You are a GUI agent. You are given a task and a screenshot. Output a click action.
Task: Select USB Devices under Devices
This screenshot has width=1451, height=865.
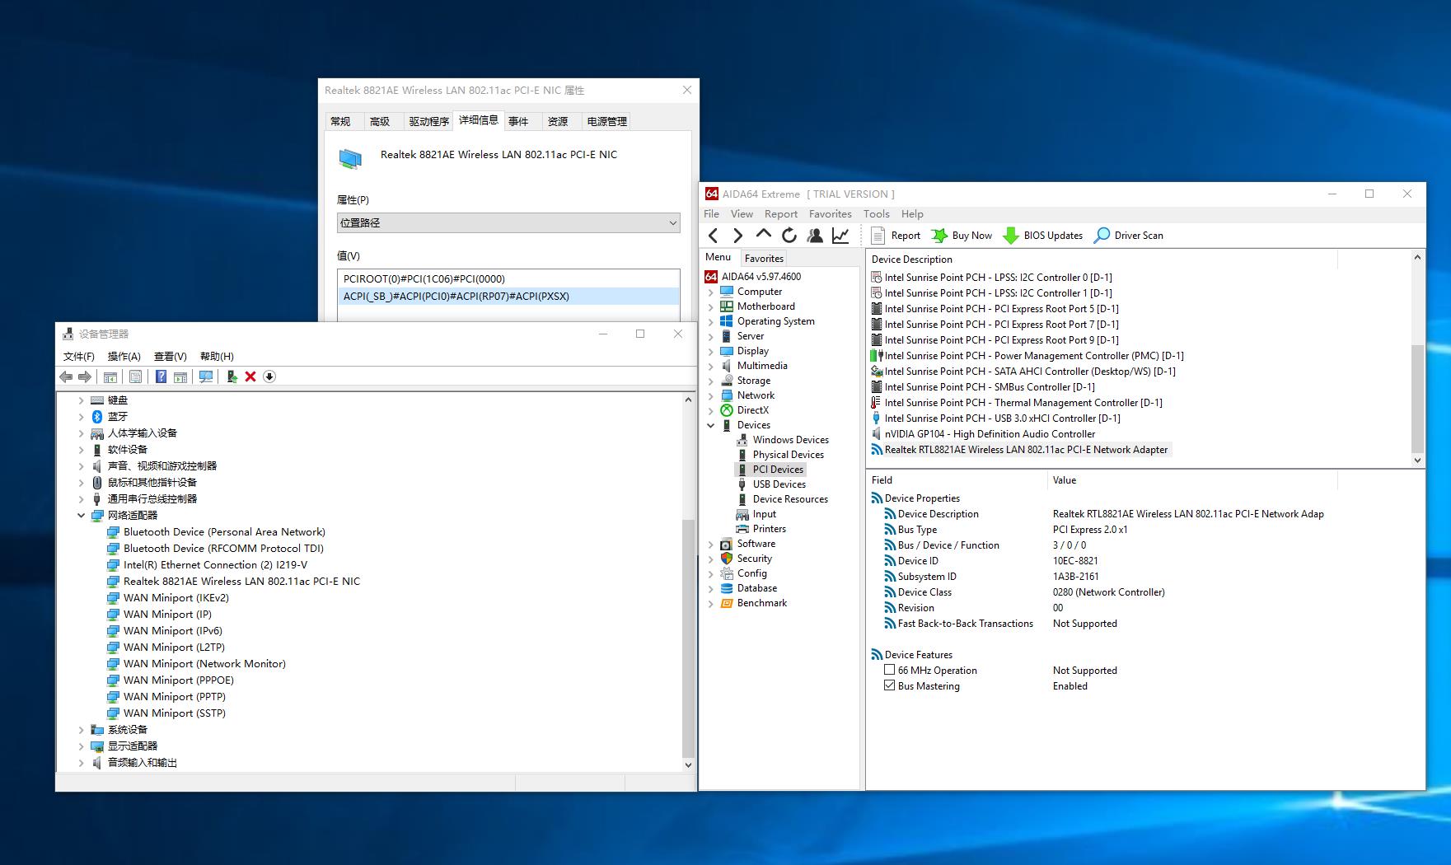pyautogui.click(x=779, y=484)
